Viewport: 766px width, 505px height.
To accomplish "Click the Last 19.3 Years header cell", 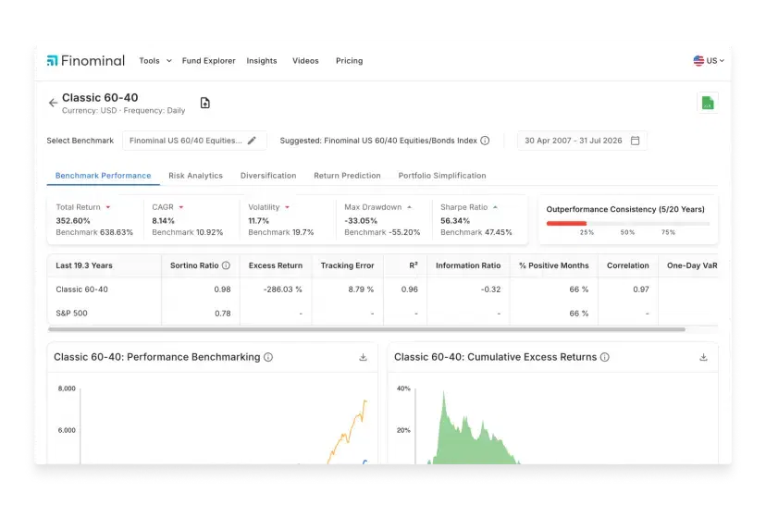I will coord(84,265).
